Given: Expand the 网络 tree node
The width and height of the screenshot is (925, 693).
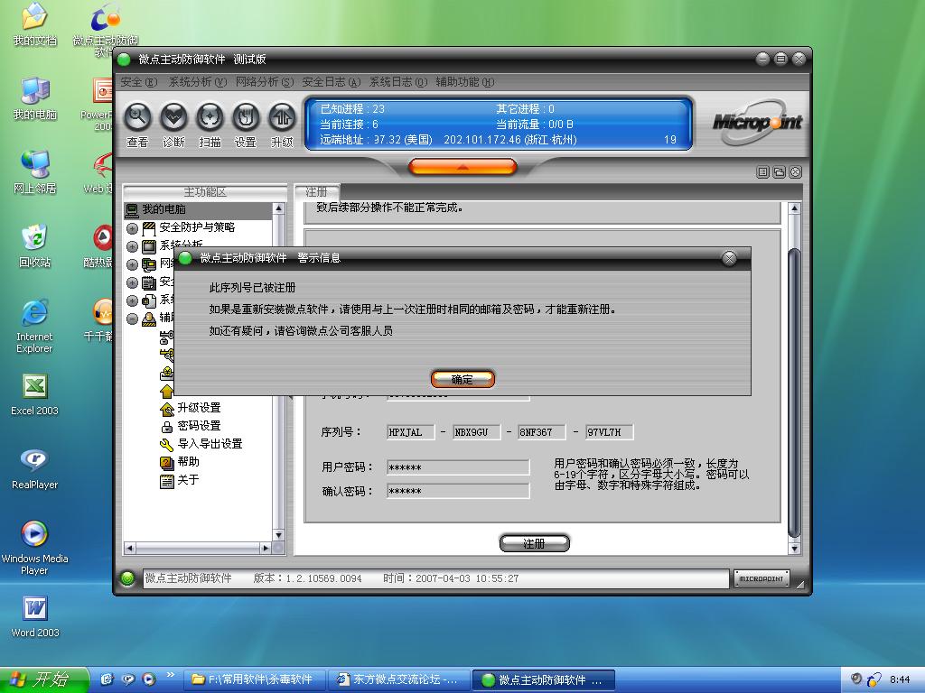Looking at the screenshot, I should (x=132, y=264).
